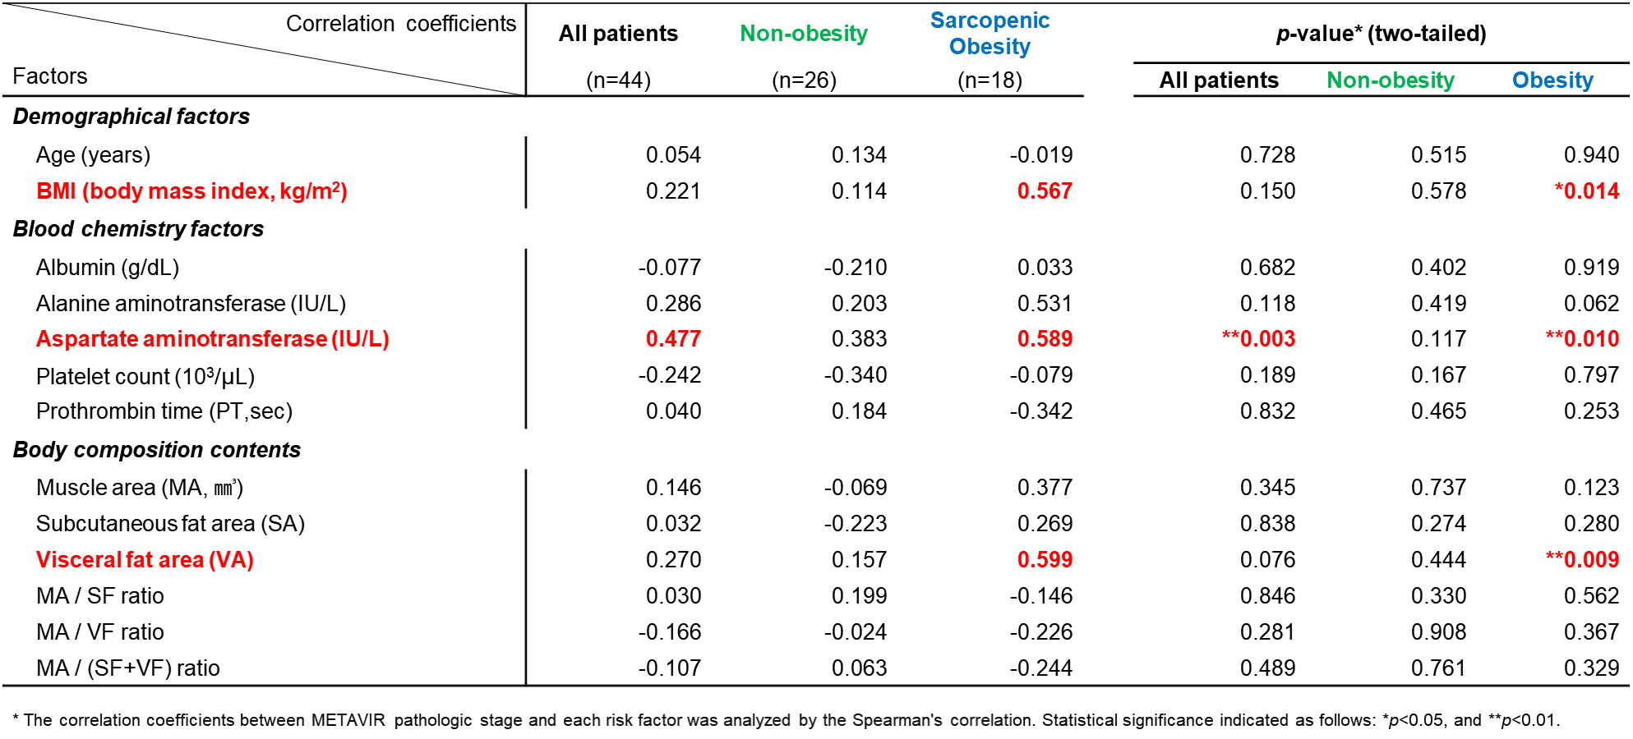Click the Demographical factors section heading
This screenshot has height=739, width=1633.
click(x=131, y=117)
